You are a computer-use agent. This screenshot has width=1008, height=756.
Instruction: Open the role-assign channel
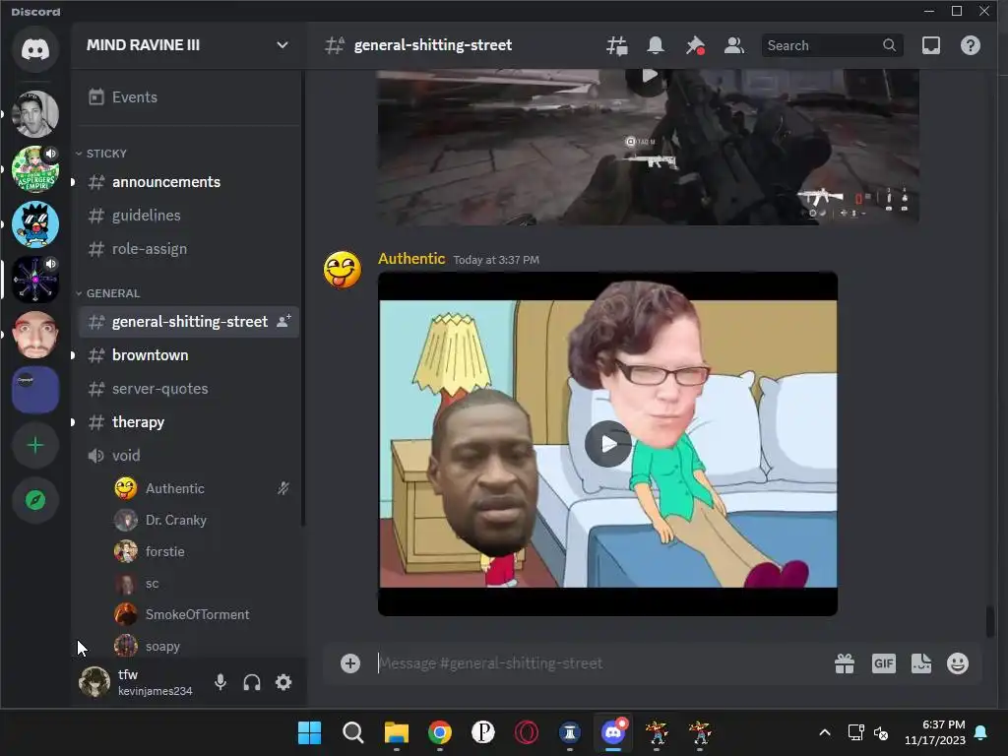click(x=188, y=249)
